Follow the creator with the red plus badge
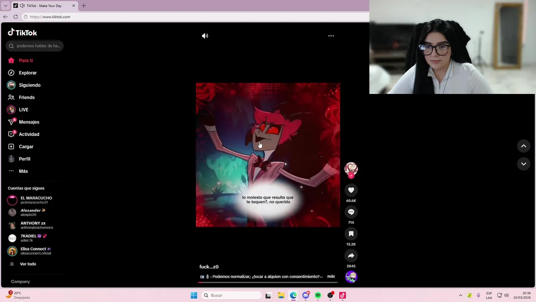 click(351, 176)
